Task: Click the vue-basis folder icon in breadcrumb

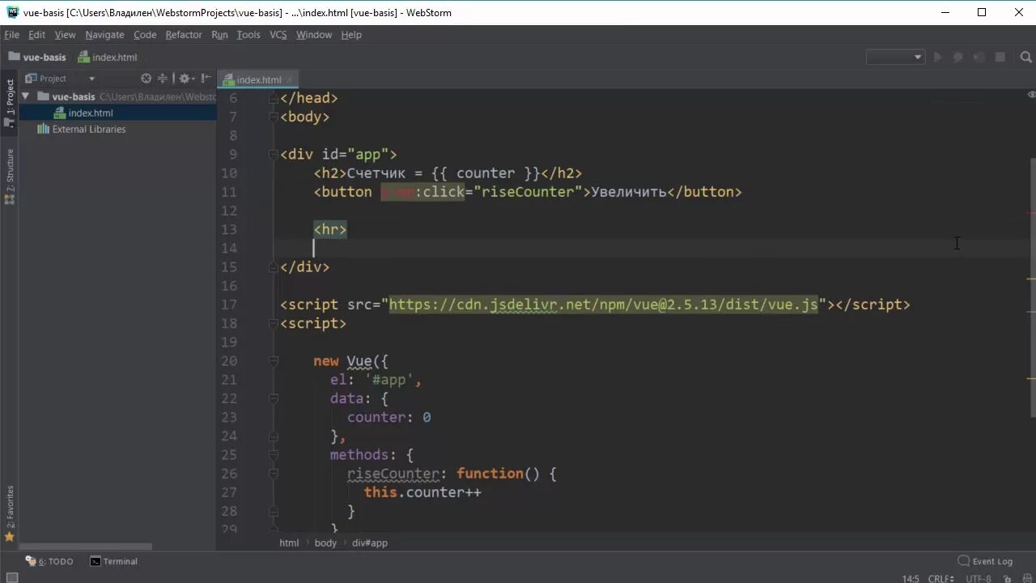Action: coord(14,57)
